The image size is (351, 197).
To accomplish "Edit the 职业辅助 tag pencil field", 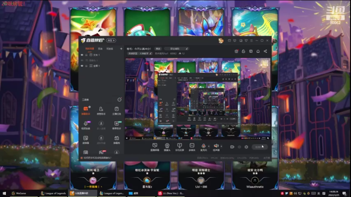I will coord(176,49).
